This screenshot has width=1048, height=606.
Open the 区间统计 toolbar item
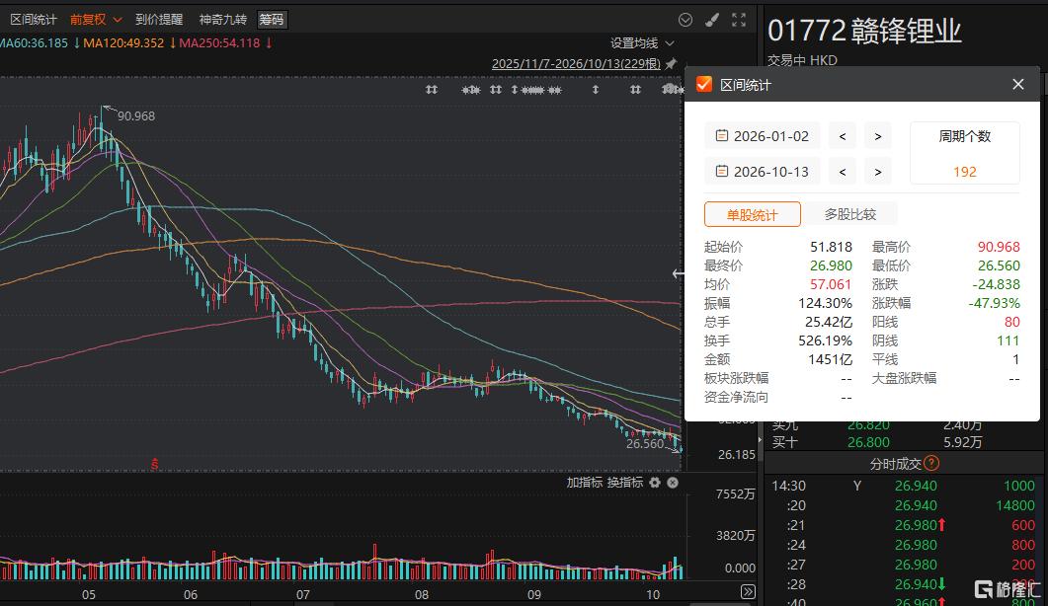pyautogui.click(x=34, y=20)
